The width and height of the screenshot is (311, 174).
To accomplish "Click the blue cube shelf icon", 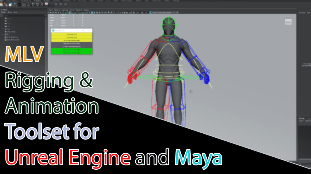I will point(10,4).
